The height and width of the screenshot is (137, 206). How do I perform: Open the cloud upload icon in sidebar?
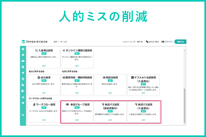click(23, 61)
